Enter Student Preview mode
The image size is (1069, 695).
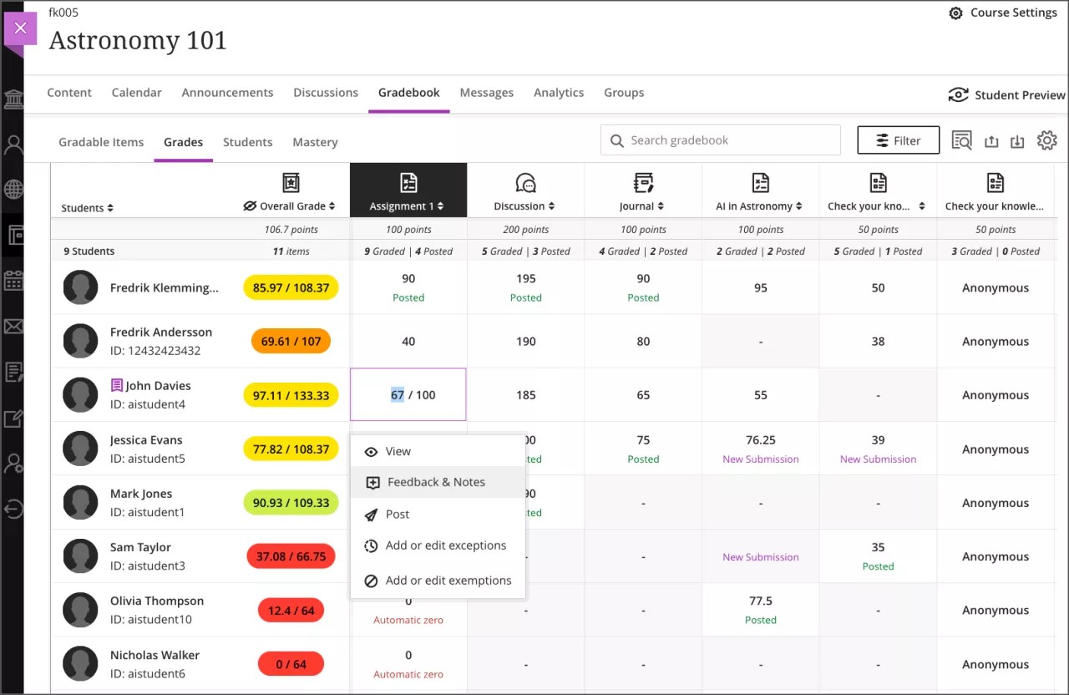pos(1006,94)
